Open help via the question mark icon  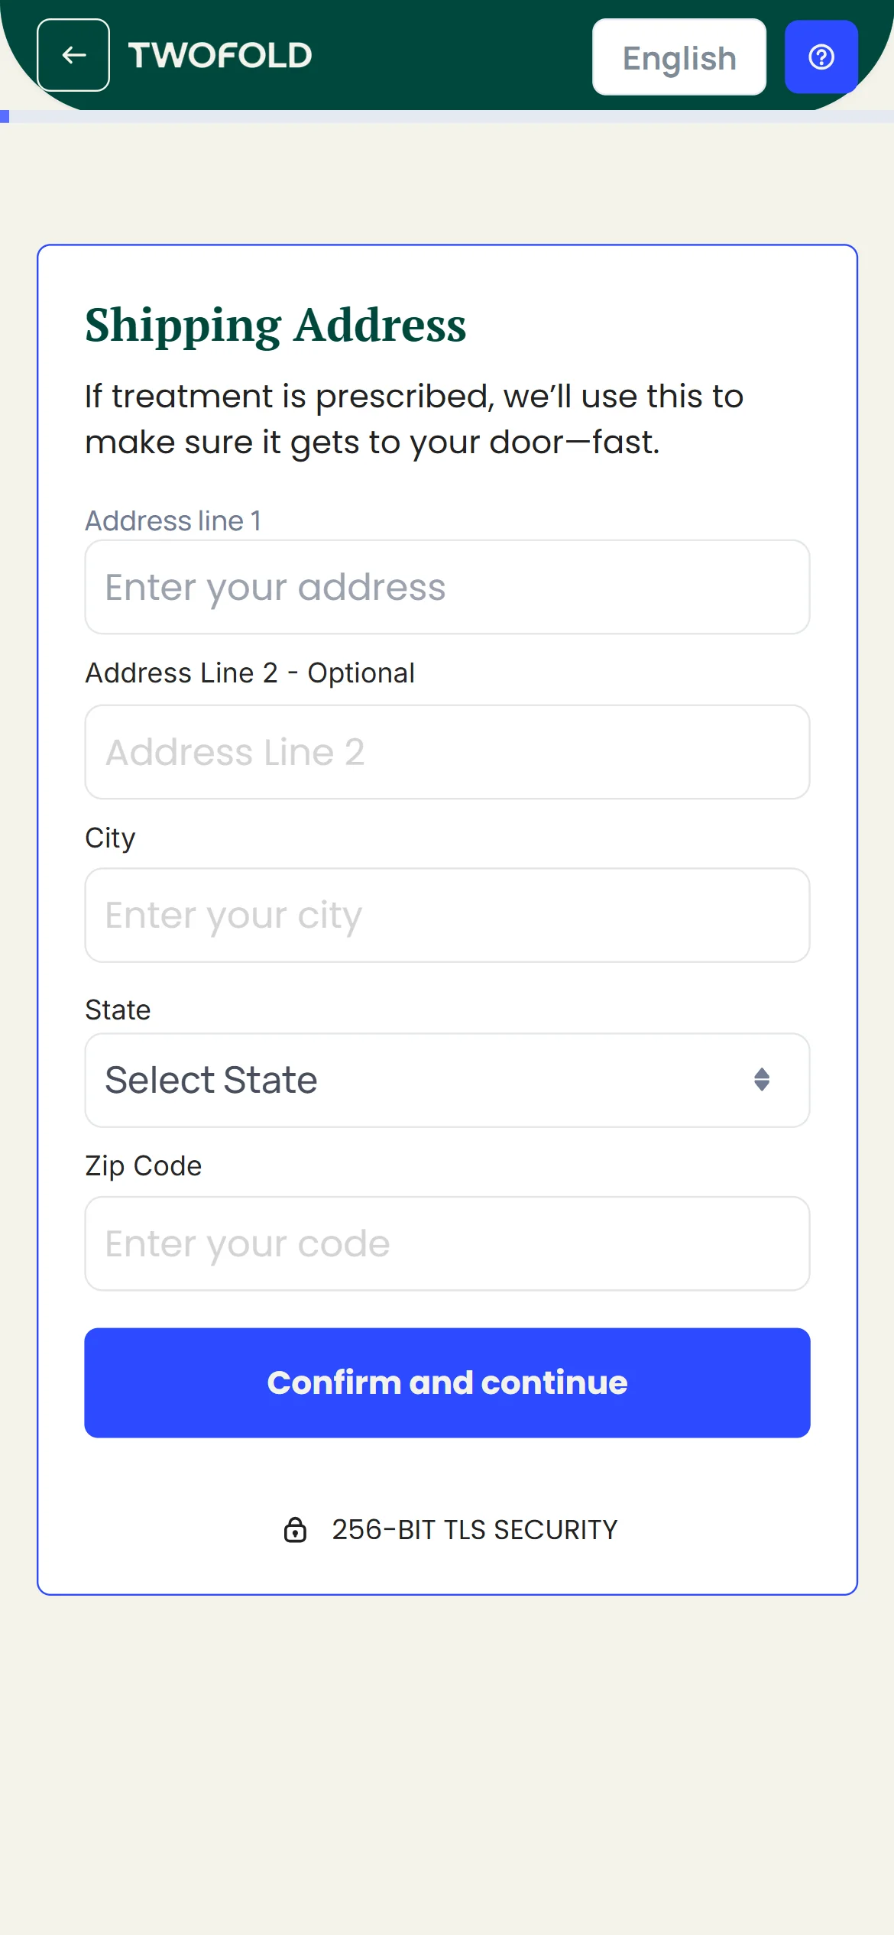point(821,57)
